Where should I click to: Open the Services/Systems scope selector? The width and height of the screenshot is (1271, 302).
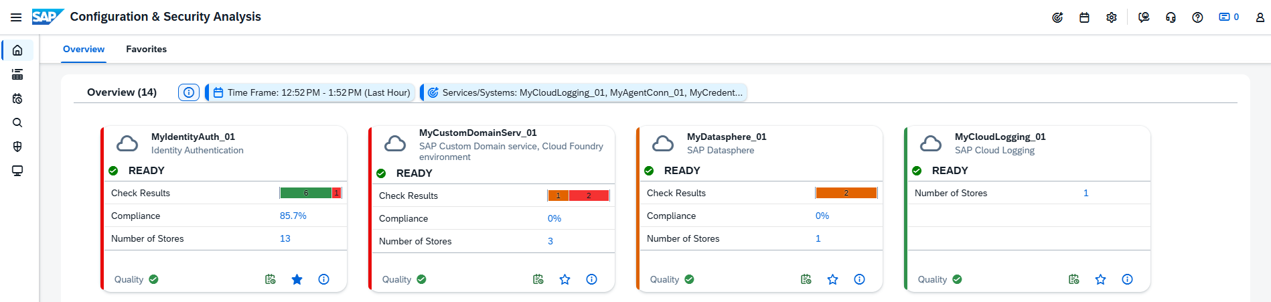tap(585, 92)
